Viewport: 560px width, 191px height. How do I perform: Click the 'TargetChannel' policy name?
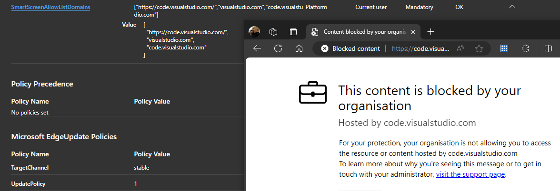[x=30, y=168]
